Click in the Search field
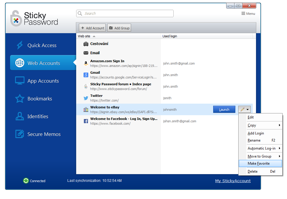Image resolution: width=287 pixels, height=199 pixels. pos(125,13)
